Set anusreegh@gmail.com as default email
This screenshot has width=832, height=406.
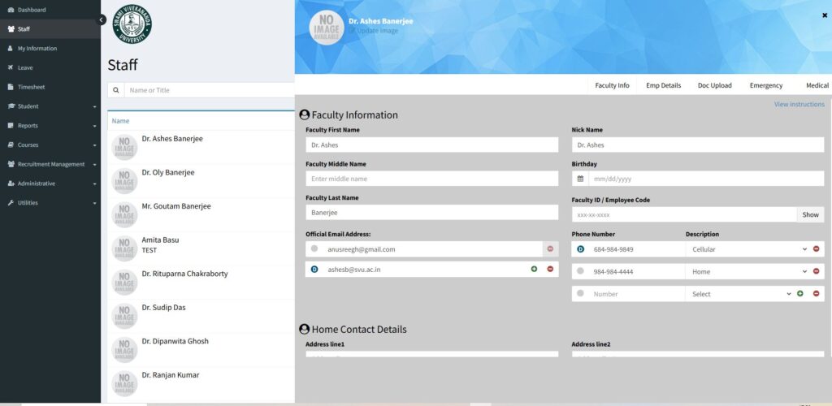pos(314,248)
